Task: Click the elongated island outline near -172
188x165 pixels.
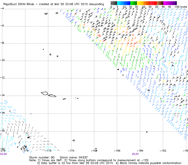Action: [x=52, y=96]
